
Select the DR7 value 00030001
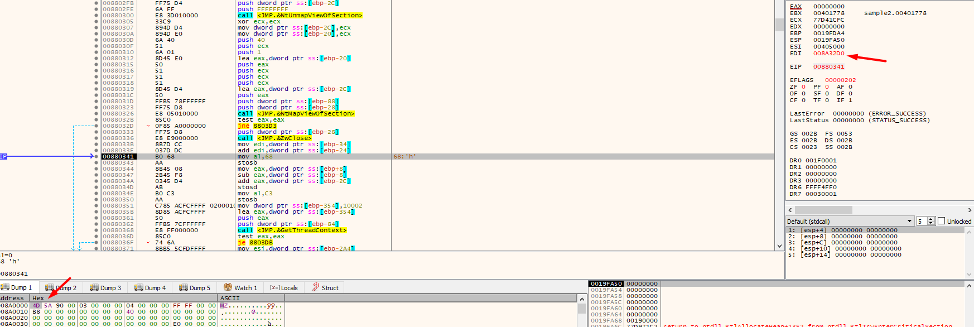[821, 194]
